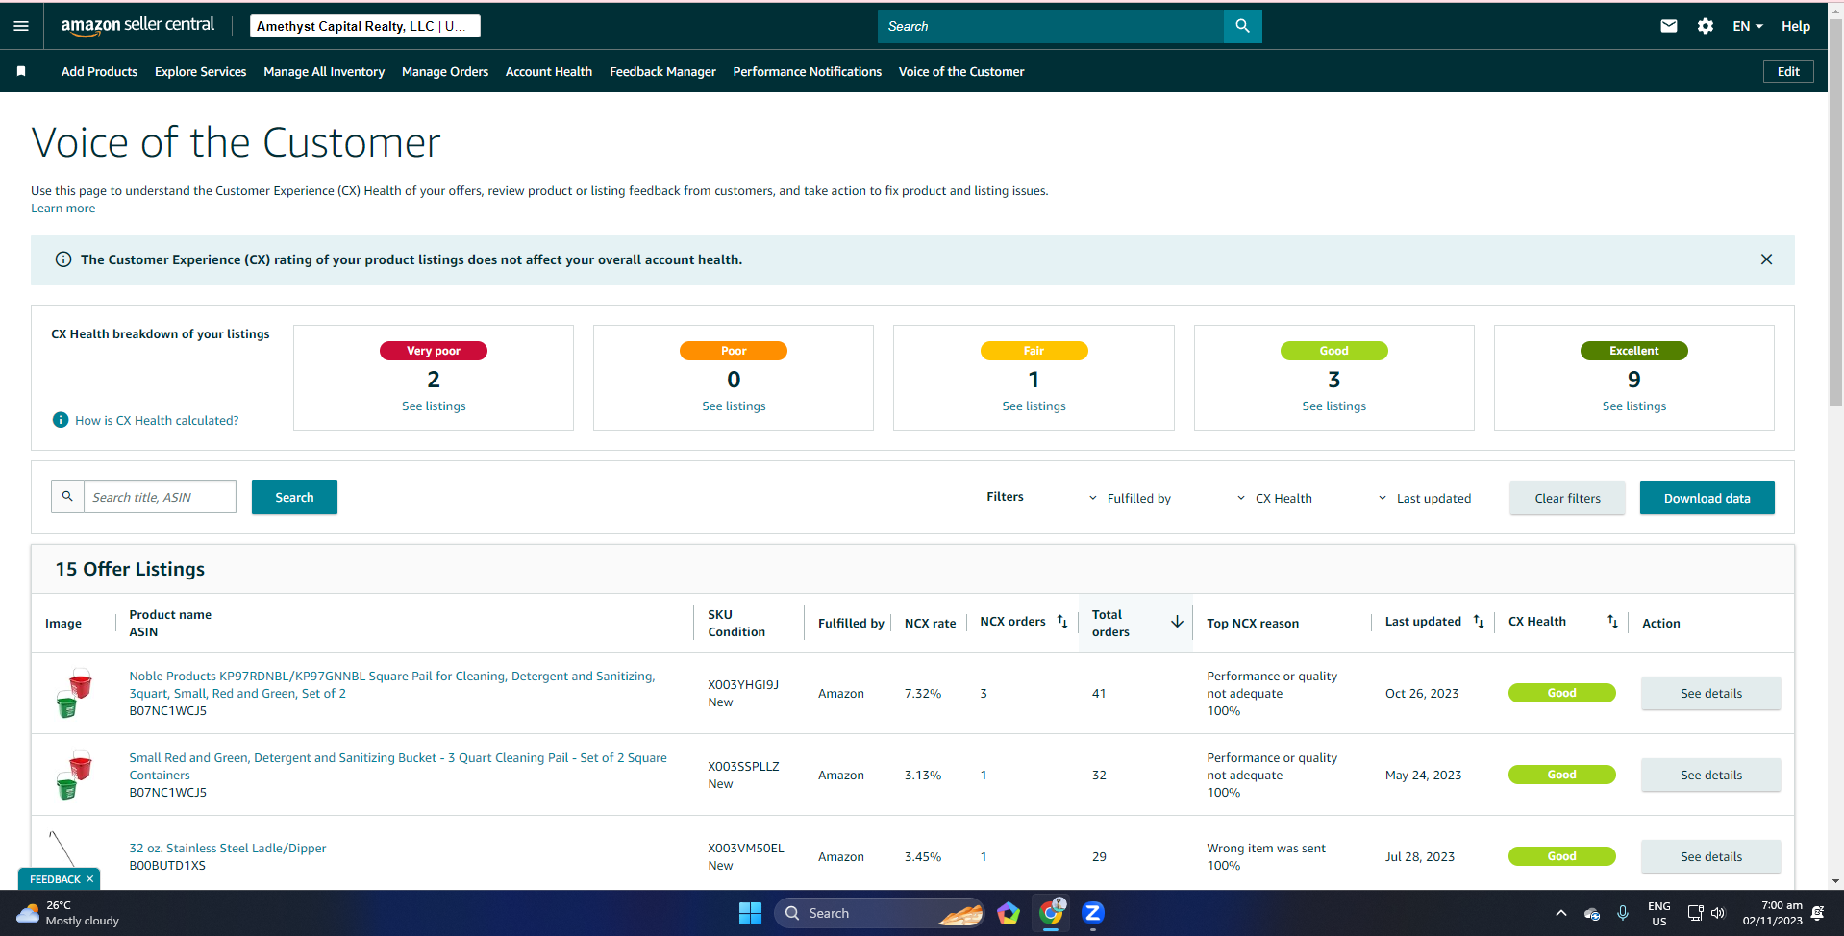Open Explore Services in navigation bar
The height and width of the screenshot is (936, 1844).
pyautogui.click(x=200, y=71)
